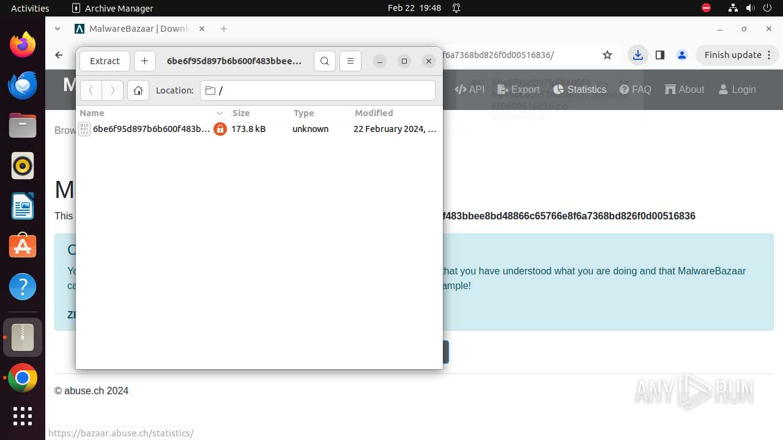Sort files by Size column header

(x=258, y=113)
